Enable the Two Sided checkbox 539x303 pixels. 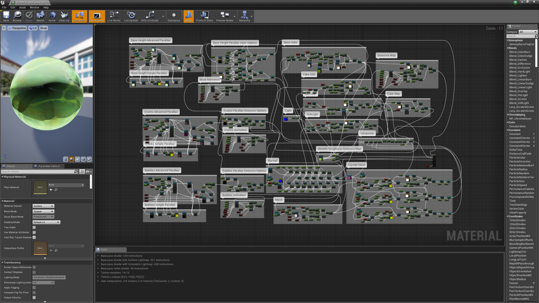pyautogui.click(x=34, y=227)
